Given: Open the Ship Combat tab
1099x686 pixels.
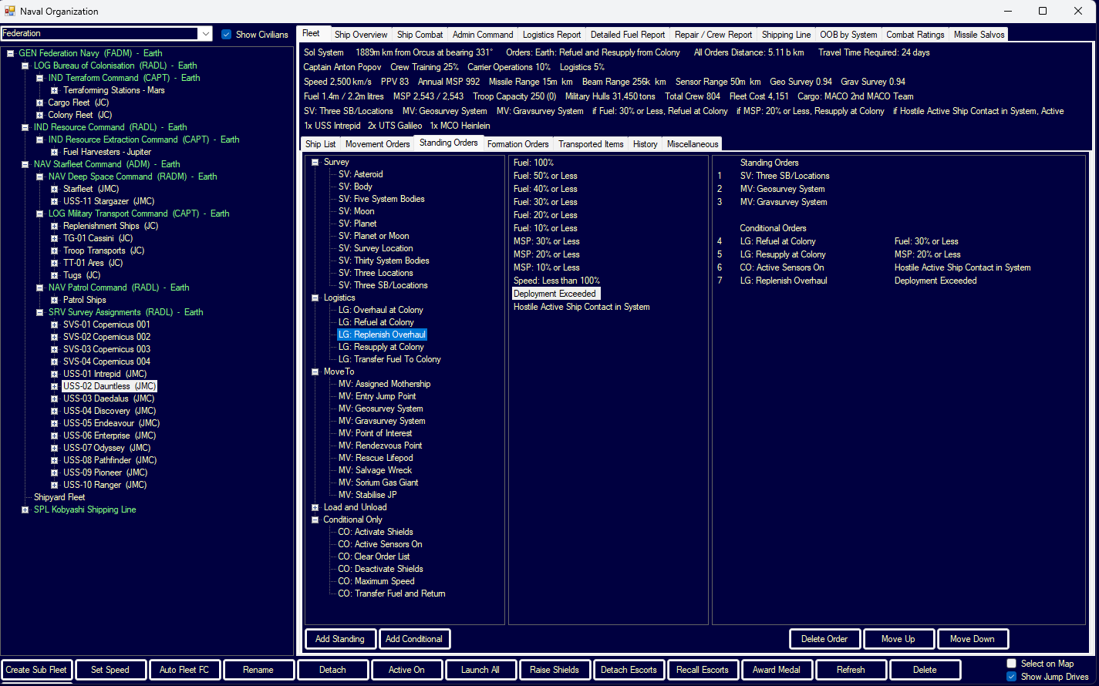Looking at the screenshot, I should (420, 35).
